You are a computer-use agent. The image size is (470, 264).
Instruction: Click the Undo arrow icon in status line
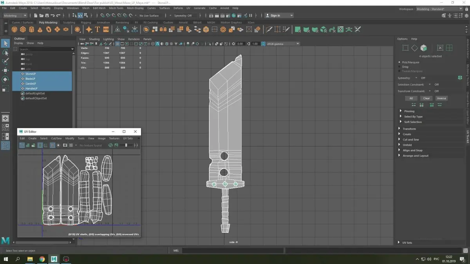tap(52, 16)
